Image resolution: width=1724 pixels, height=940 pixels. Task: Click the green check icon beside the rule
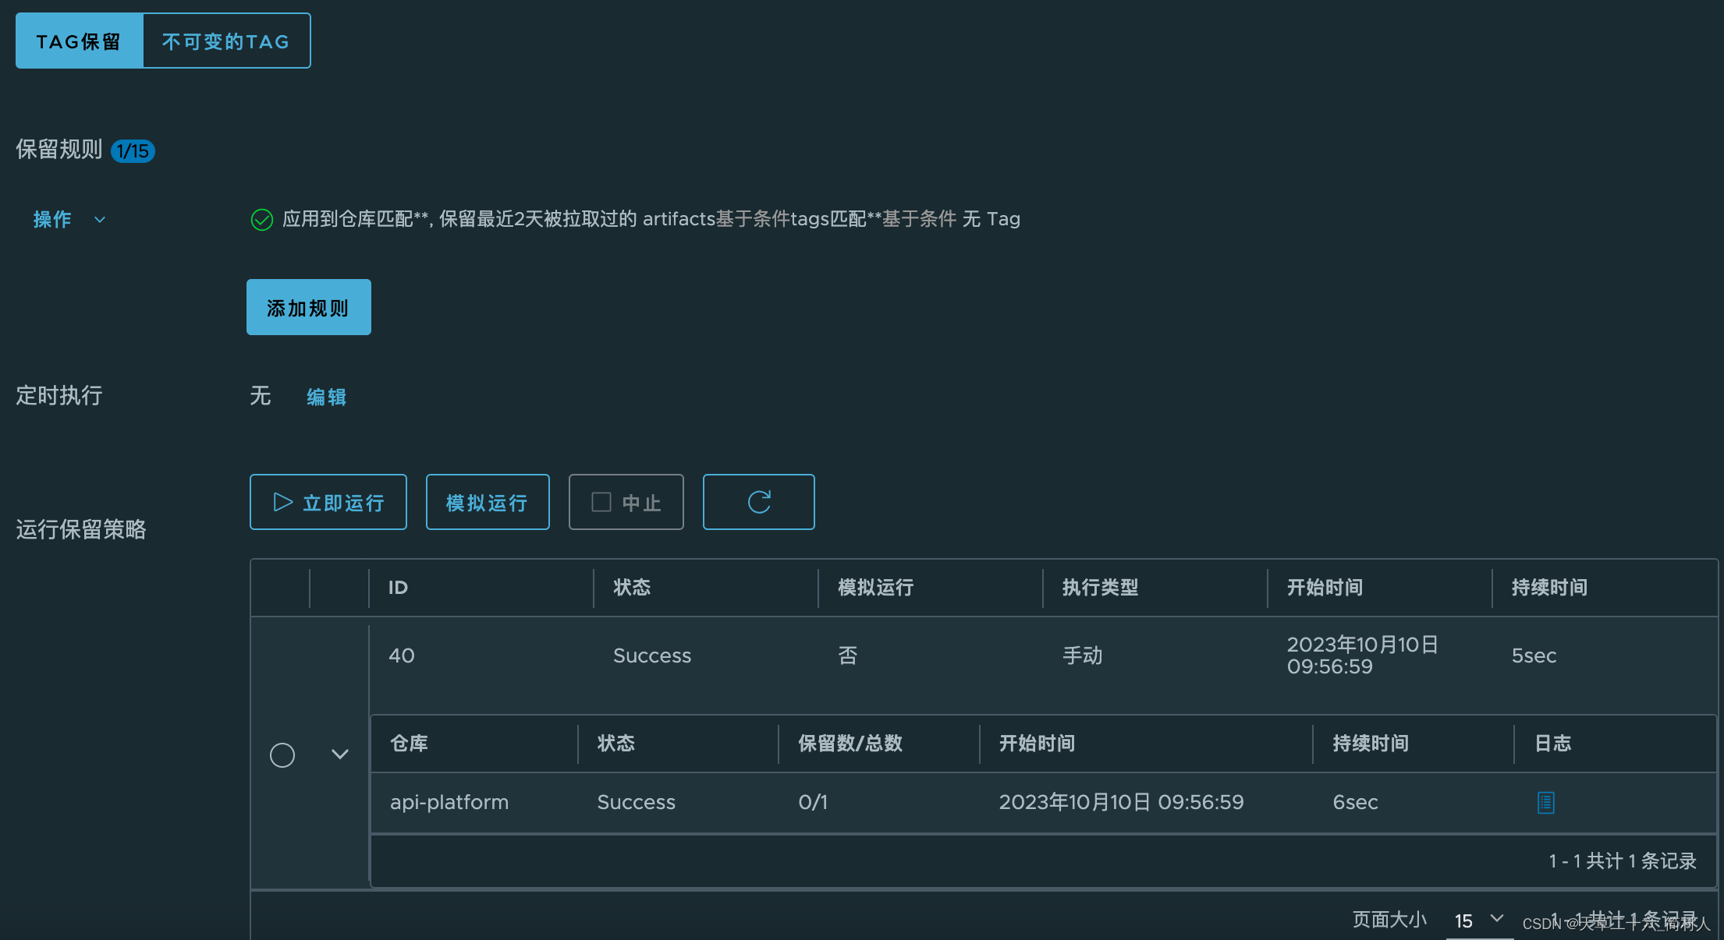coord(262,220)
